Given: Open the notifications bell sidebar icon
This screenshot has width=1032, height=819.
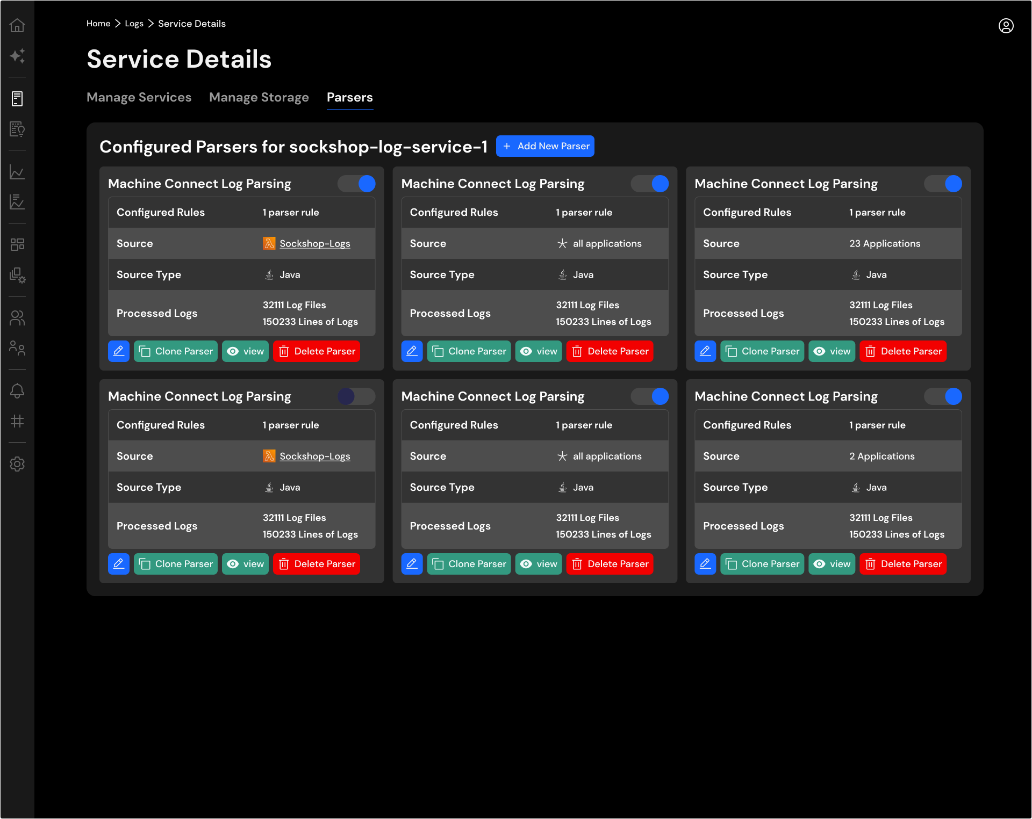Looking at the screenshot, I should 17,391.
